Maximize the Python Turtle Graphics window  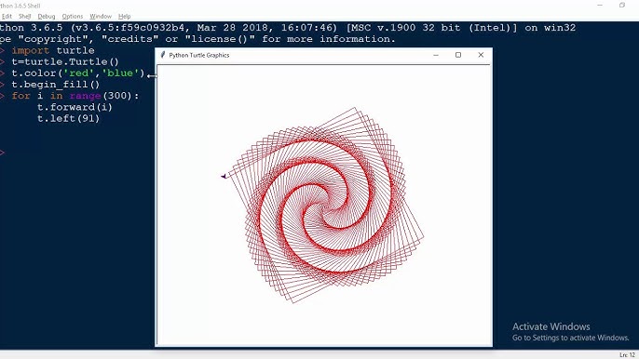coord(458,55)
